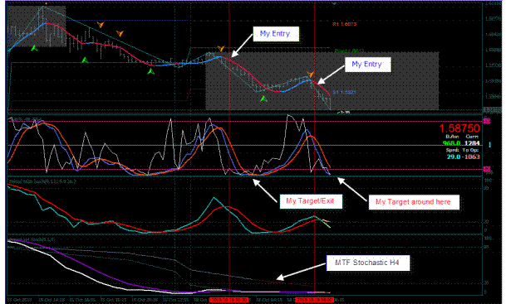506x304 pixels.
Task: Select the green 968.0 daily average value
Action: (451, 143)
